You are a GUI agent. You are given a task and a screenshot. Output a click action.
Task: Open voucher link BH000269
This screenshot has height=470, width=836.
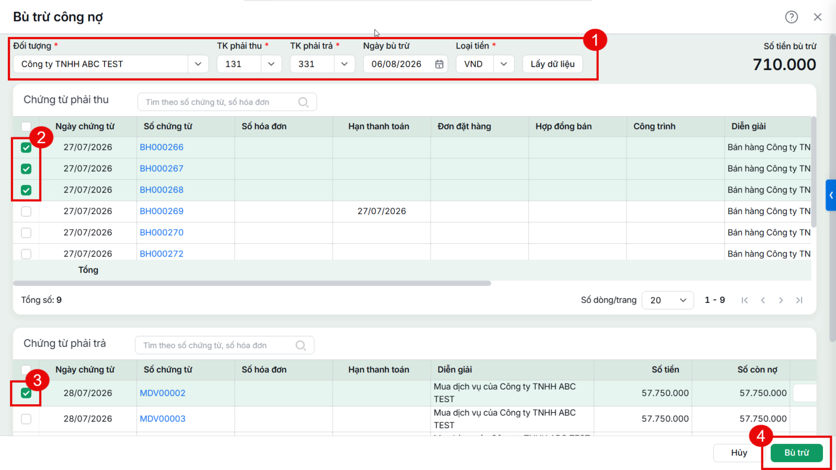click(161, 211)
